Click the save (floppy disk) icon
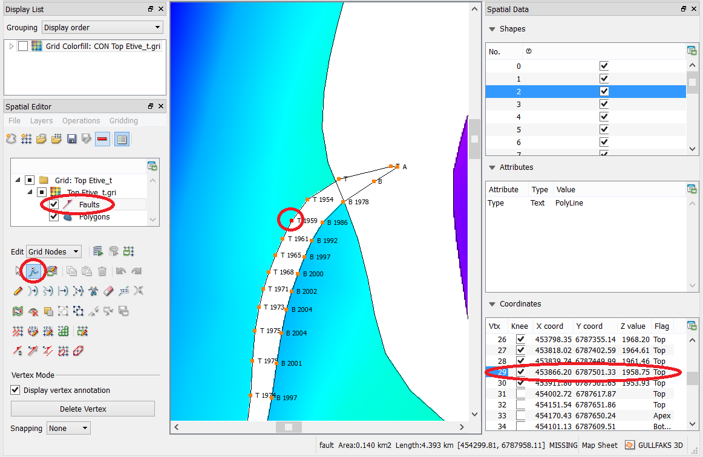Screen dimensions: 703x457 pyautogui.click(x=72, y=139)
